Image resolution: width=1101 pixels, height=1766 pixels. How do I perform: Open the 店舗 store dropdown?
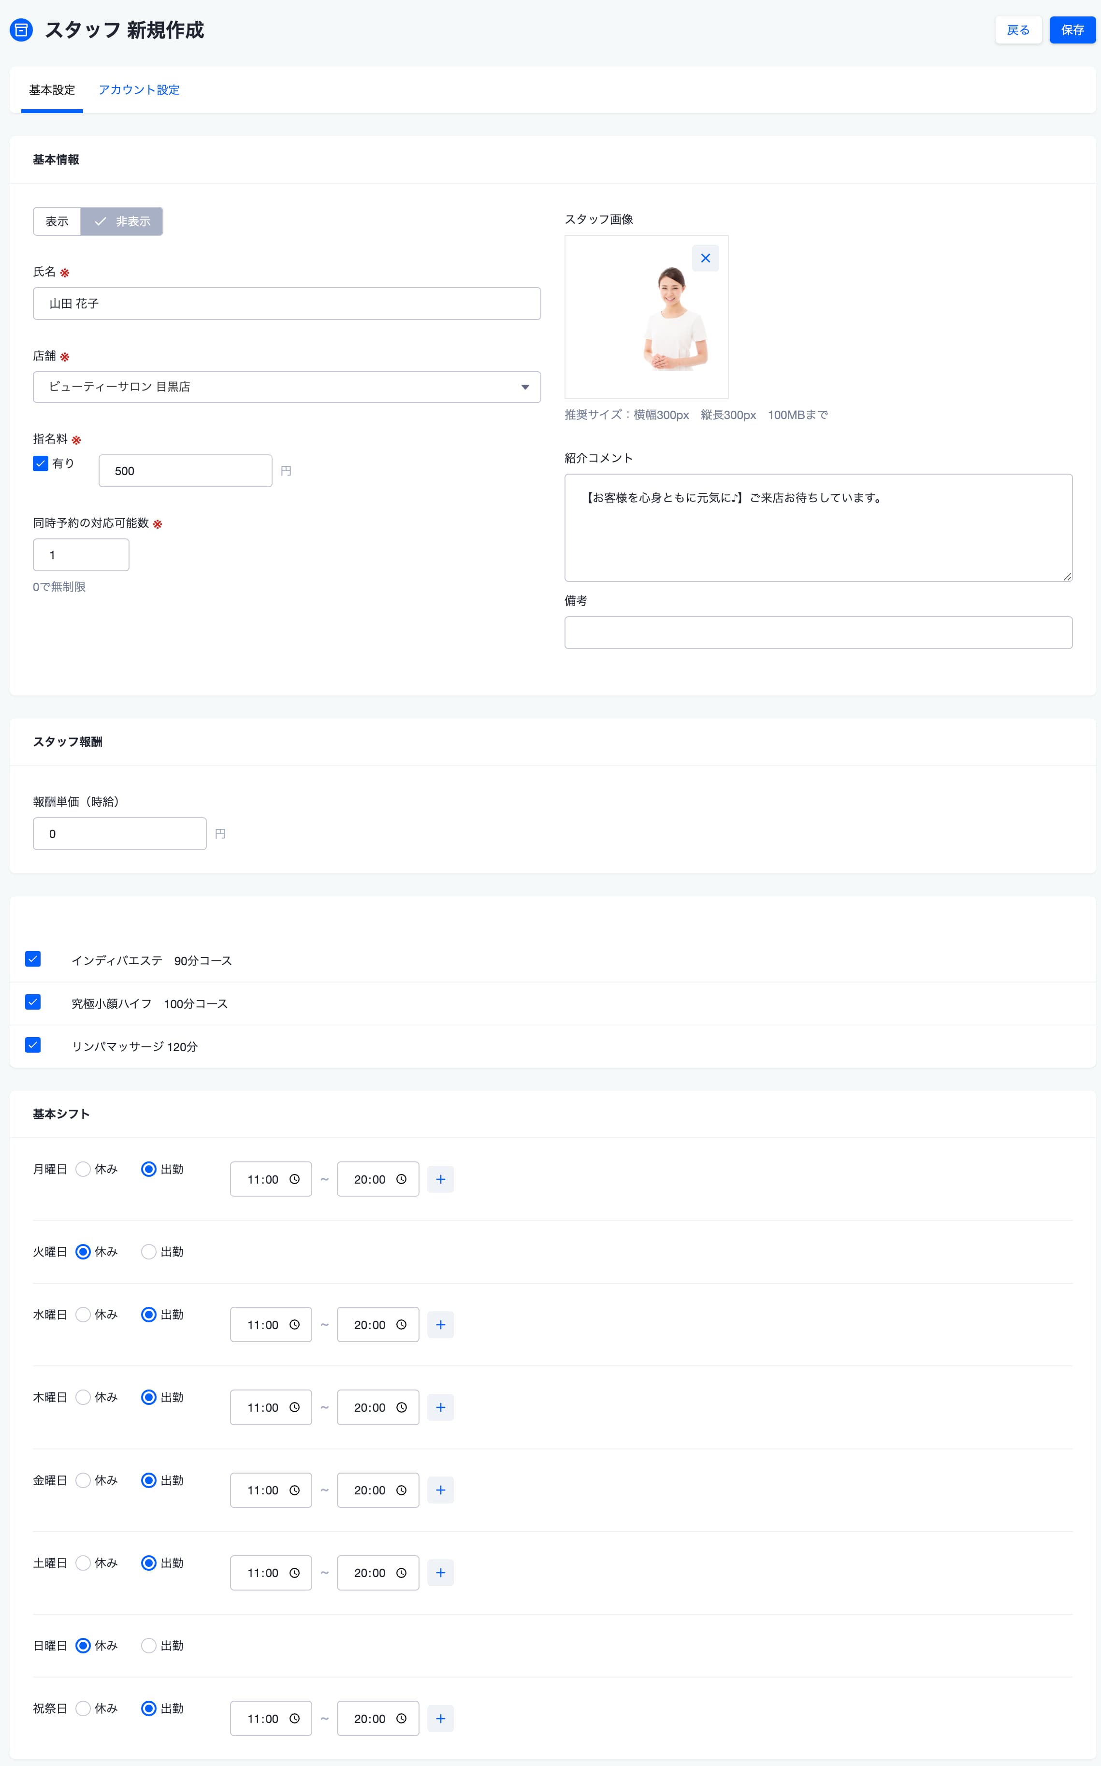287,387
